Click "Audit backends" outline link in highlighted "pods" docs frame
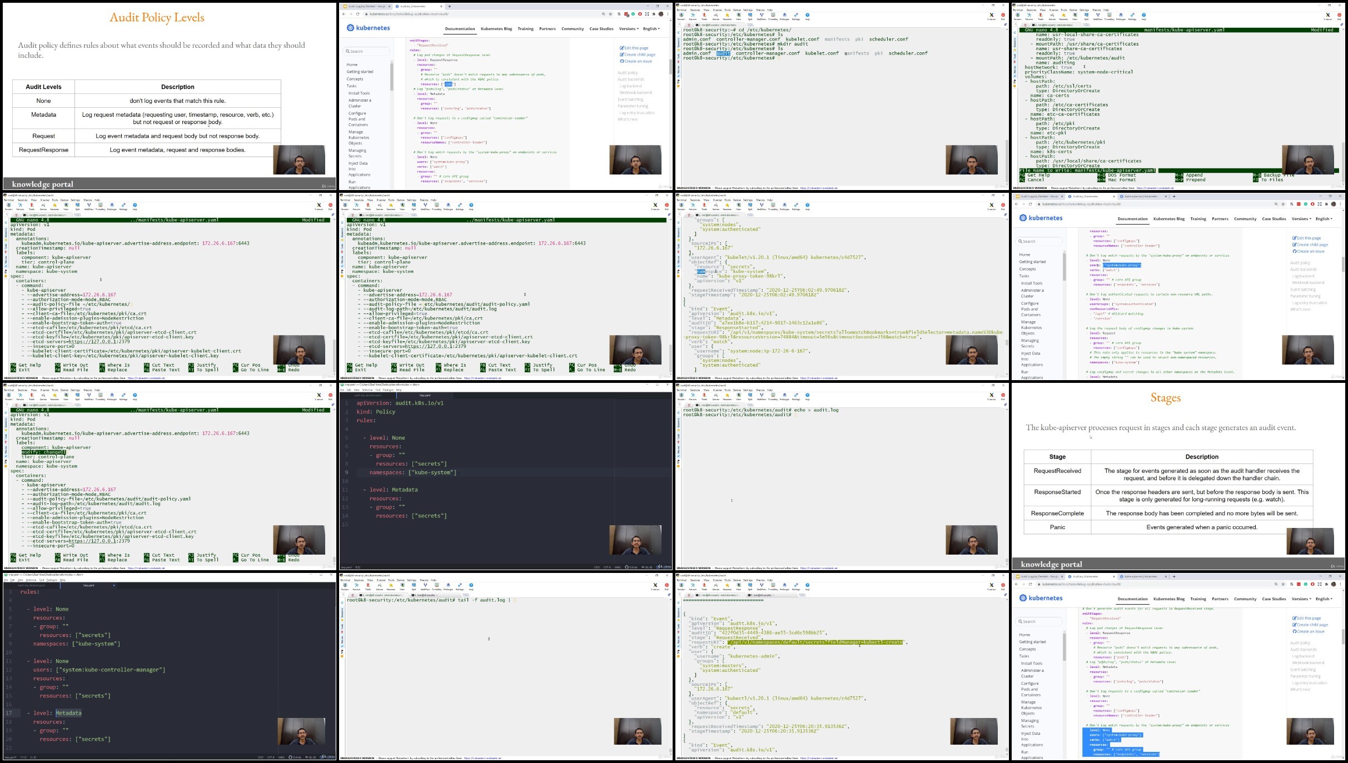The image size is (1348, 763). point(631,79)
